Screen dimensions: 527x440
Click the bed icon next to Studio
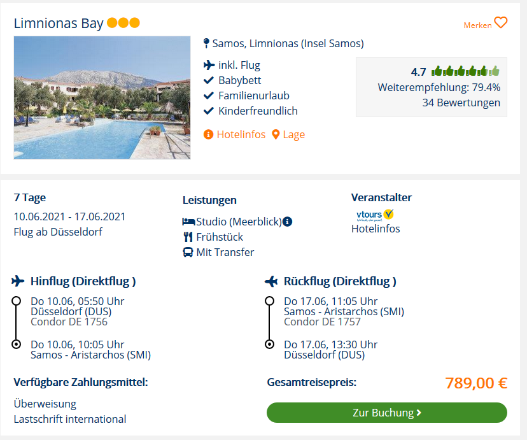point(188,222)
